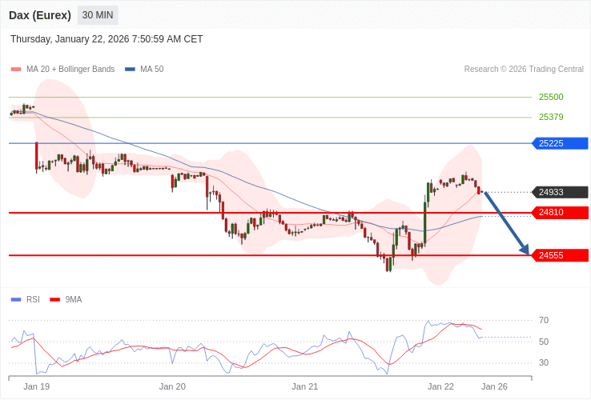
Task: Click the Dax (Eurex) chart title
Action: tap(40, 15)
